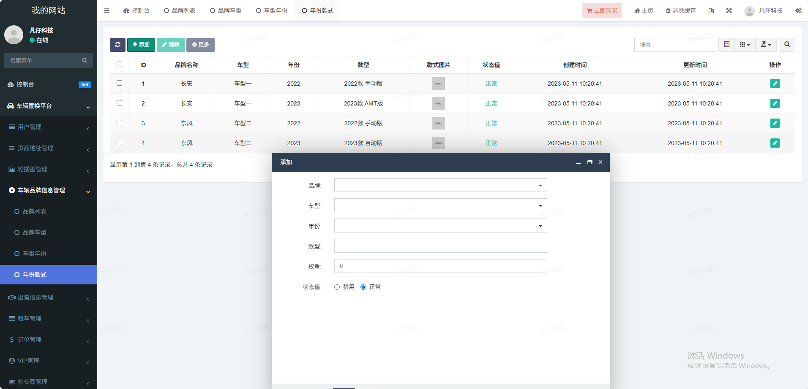Viewport: 808px width, 389px height.
Task: Toggle the table card view icon
Action: 726,45
